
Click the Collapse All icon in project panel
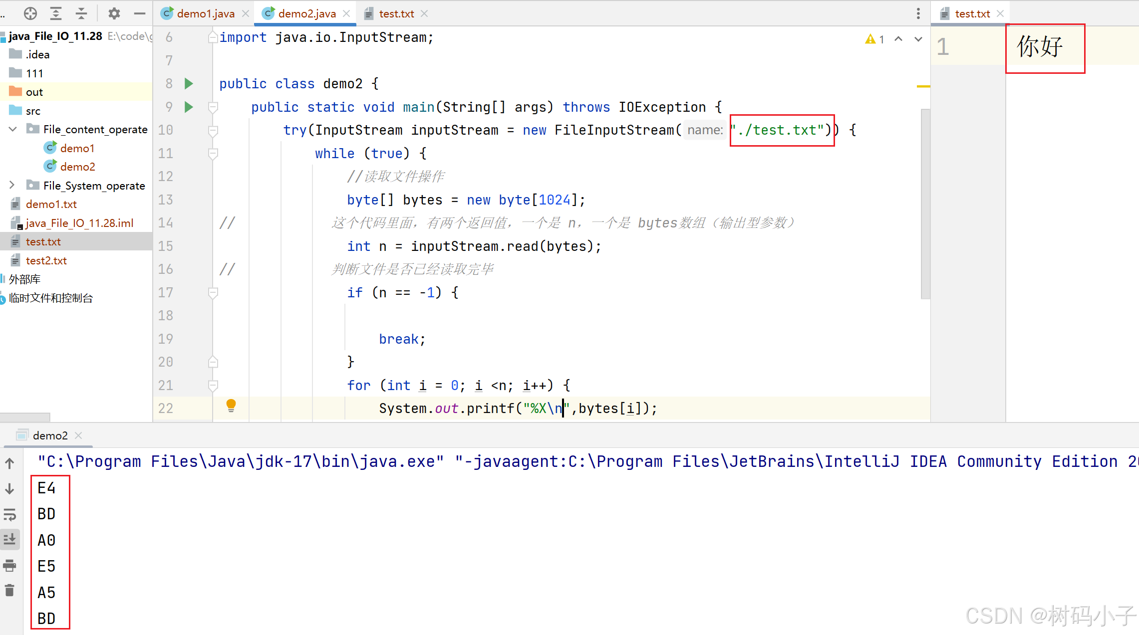point(81,13)
